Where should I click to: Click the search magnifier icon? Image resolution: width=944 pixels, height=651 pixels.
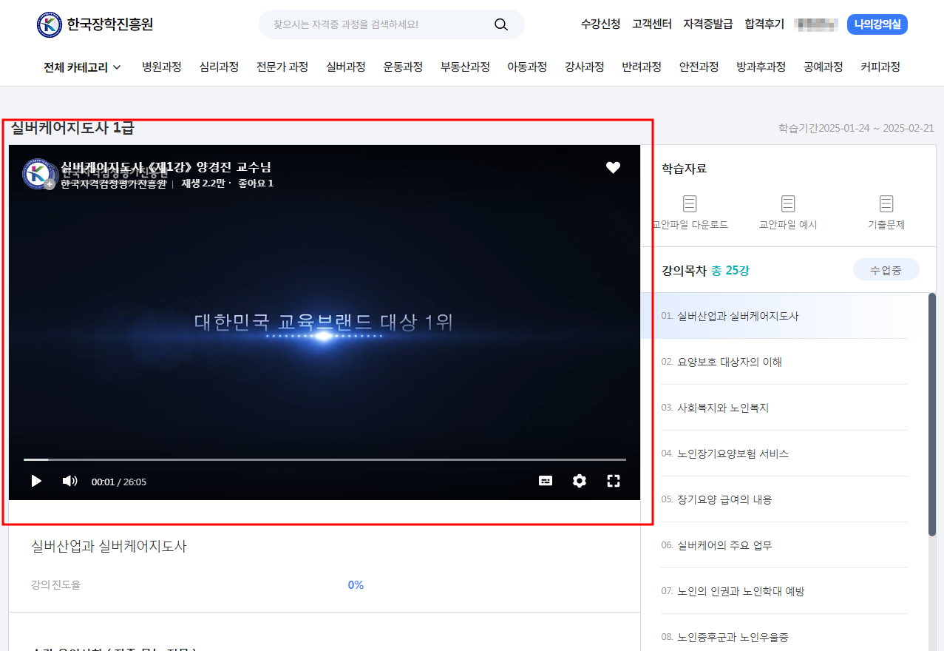click(x=500, y=24)
